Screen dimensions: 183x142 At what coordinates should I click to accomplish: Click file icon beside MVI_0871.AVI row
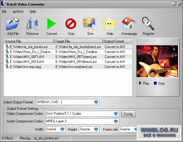(x=7, y=57)
